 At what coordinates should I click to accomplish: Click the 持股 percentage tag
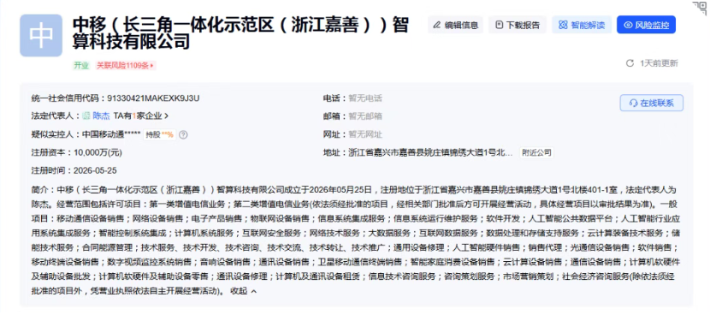click(x=160, y=134)
